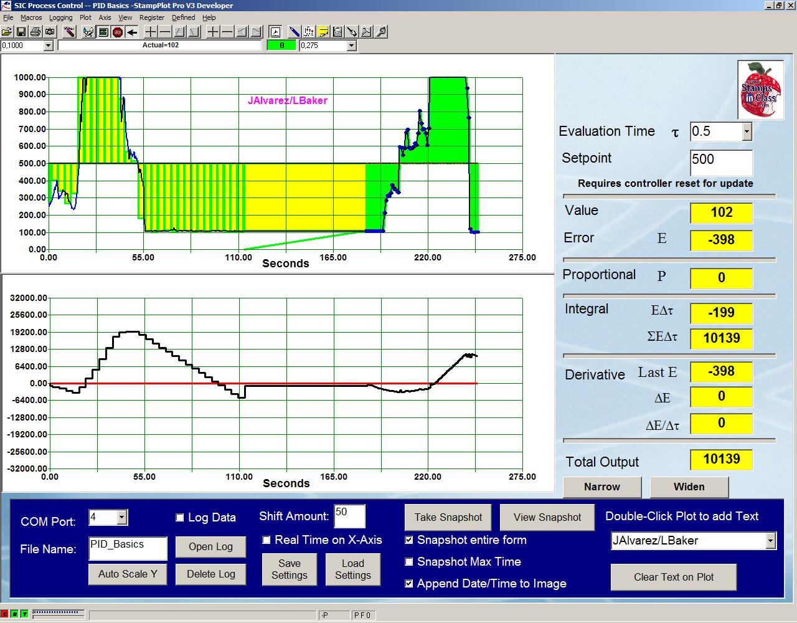This screenshot has width=797, height=623.
Task: Open the Register menu
Action: tap(152, 17)
